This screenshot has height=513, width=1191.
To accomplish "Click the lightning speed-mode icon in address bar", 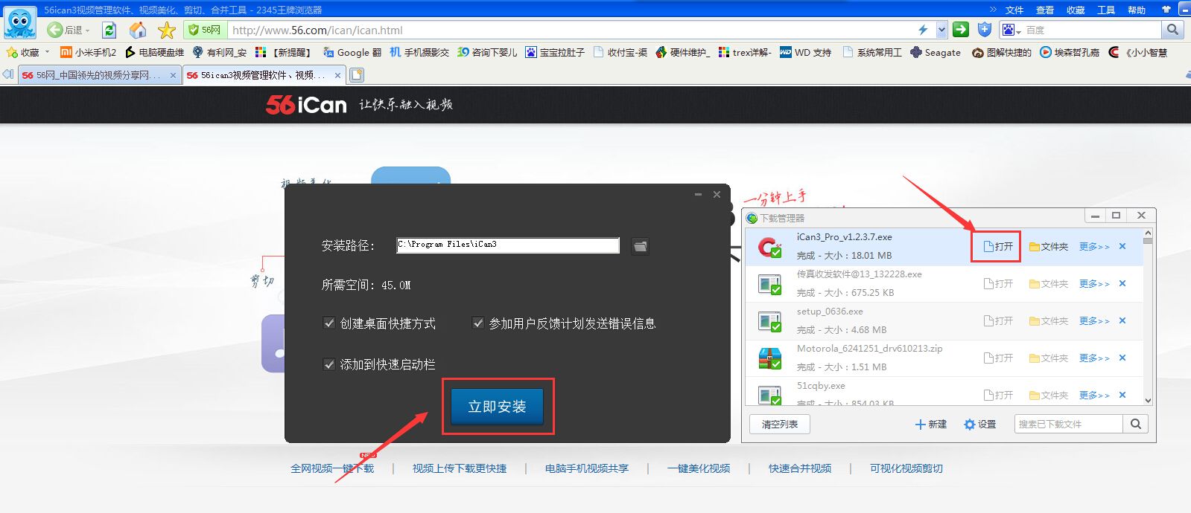I will [923, 30].
